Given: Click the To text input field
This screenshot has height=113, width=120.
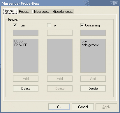Looking at the screenshot, I should 60,33.
